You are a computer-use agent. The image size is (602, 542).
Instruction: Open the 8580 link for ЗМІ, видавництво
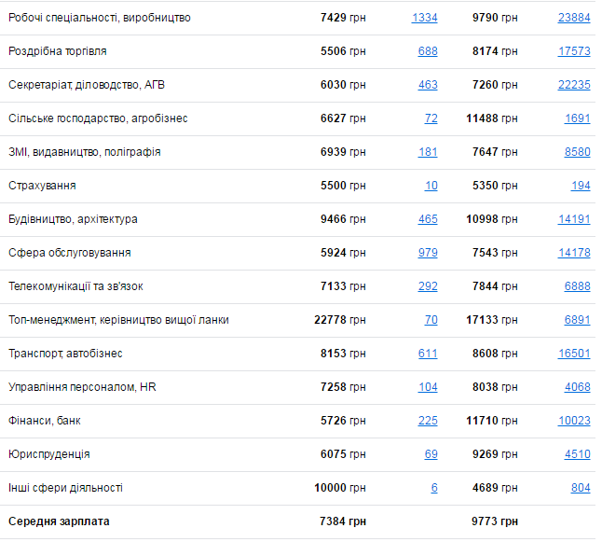(577, 152)
